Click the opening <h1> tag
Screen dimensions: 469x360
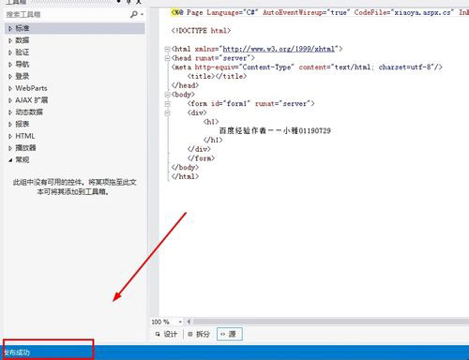pos(211,122)
